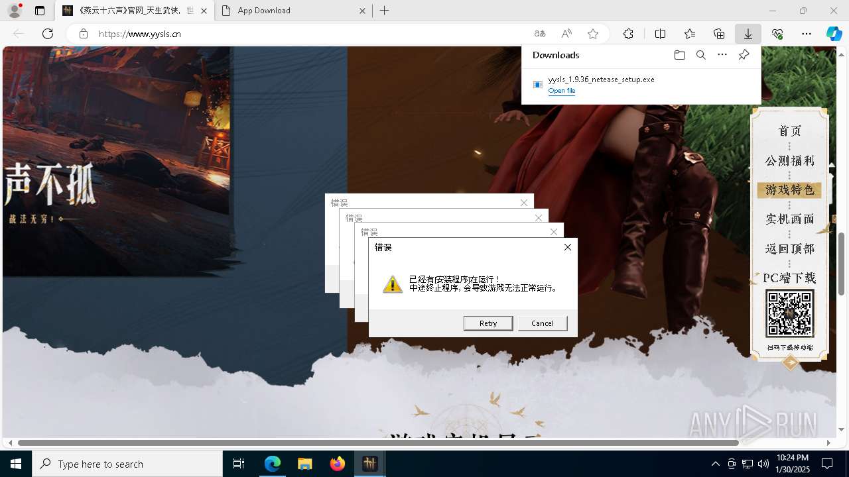Select yysls_1.9.36_netease_setup.exe download entry
The width and height of the screenshot is (849, 477).
tap(641, 85)
